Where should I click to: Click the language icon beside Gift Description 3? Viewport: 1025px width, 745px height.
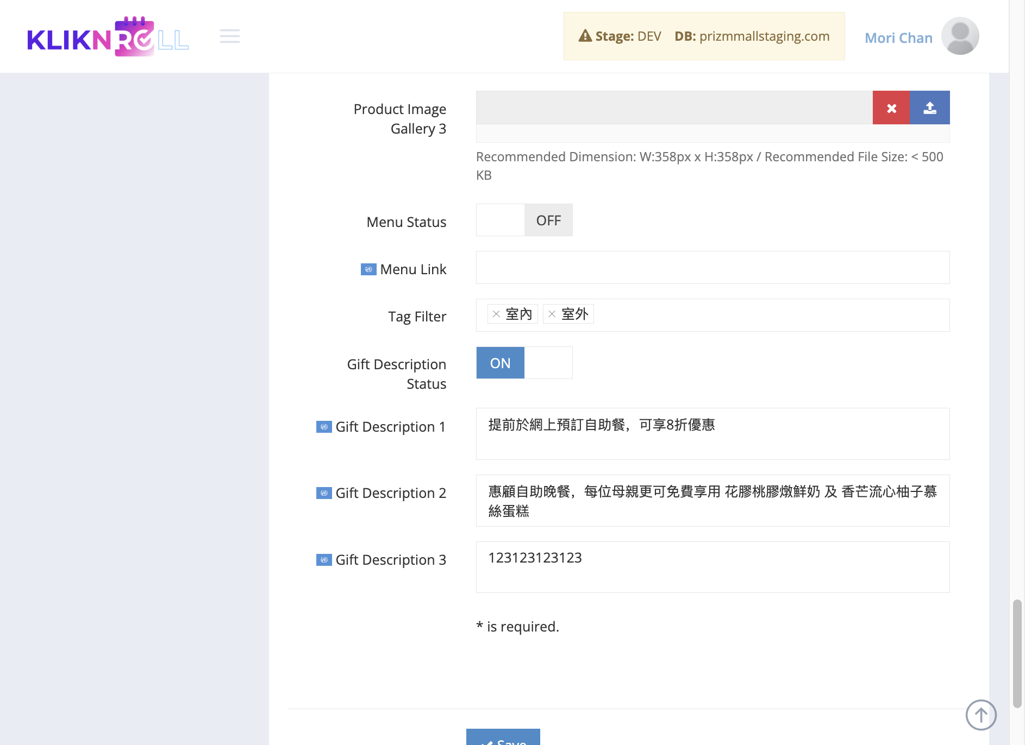[x=324, y=560]
